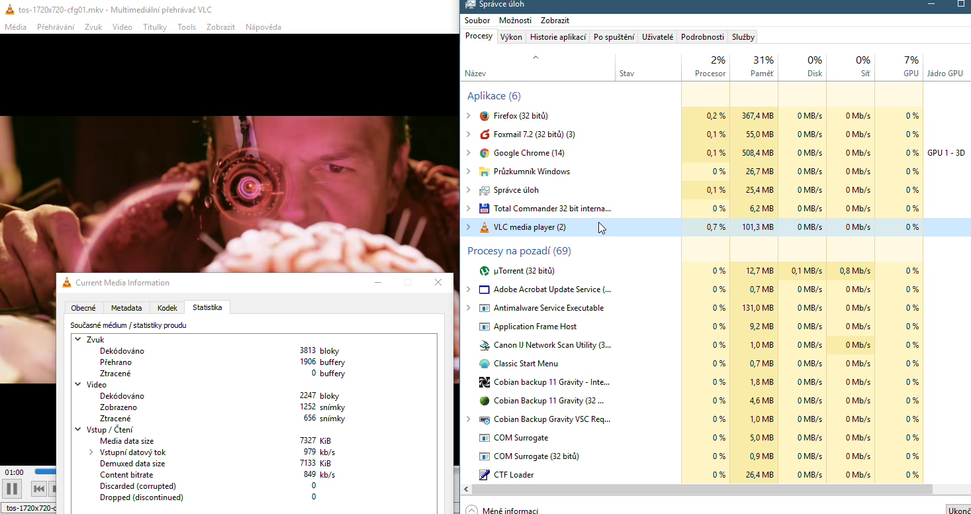
Task: Open the Titulky menu in VLC
Action: [x=155, y=27]
